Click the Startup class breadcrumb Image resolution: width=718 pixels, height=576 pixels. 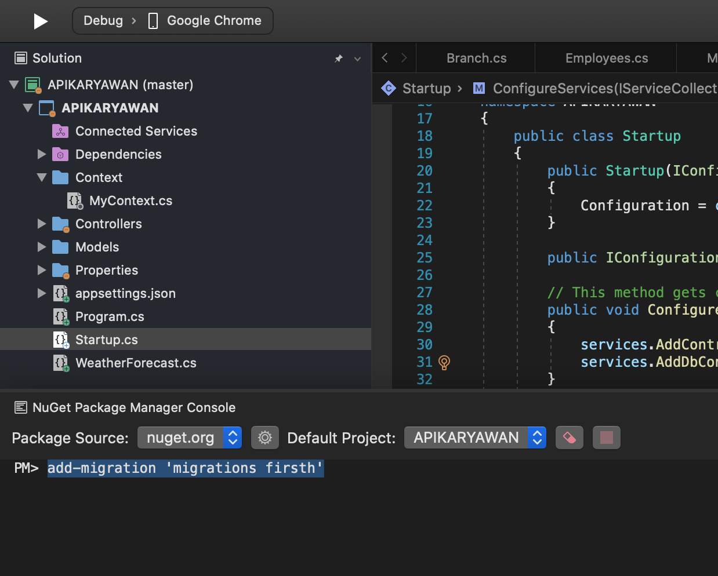427,88
